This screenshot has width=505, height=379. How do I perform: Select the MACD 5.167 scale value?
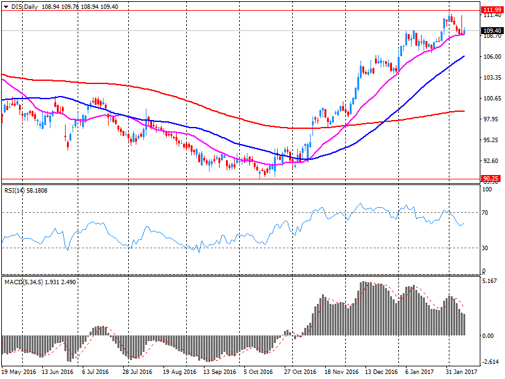489,280
